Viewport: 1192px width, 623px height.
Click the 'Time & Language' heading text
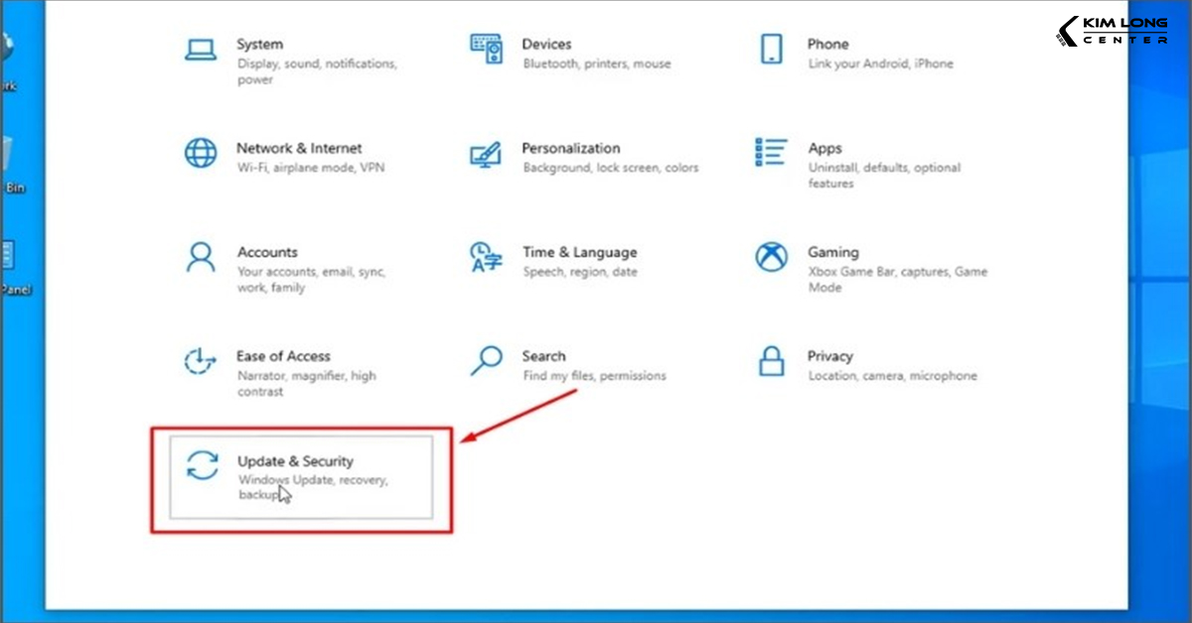tap(580, 252)
